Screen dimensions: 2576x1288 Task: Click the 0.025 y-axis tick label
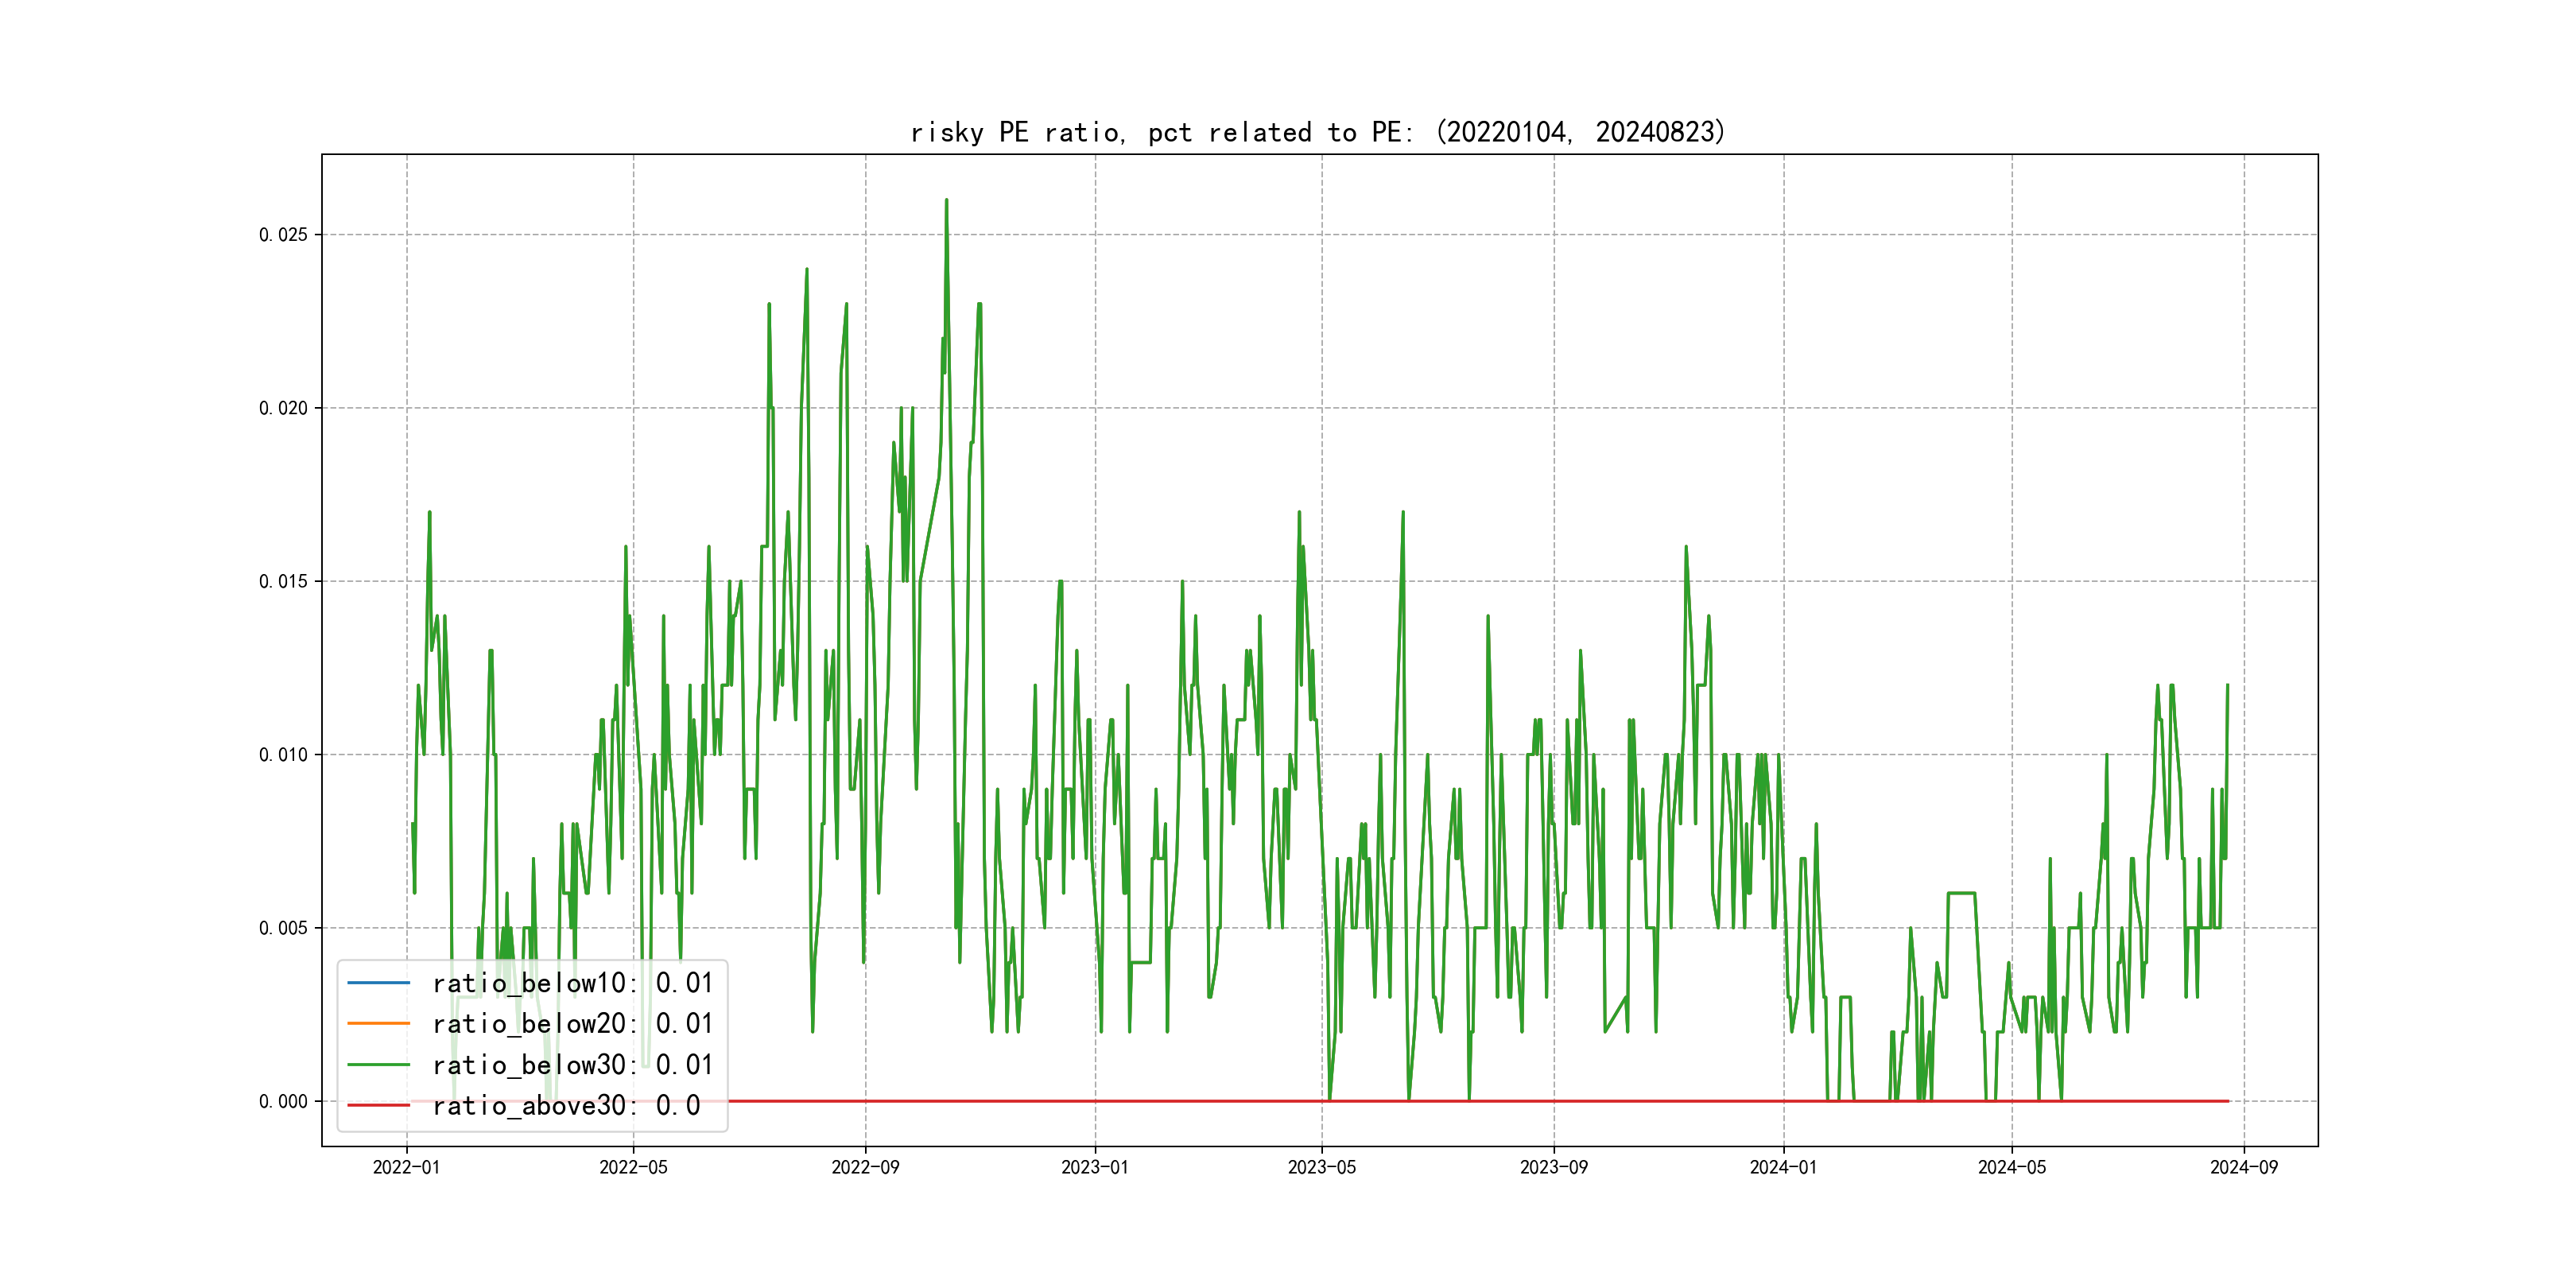pyautogui.click(x=283, y=235)
